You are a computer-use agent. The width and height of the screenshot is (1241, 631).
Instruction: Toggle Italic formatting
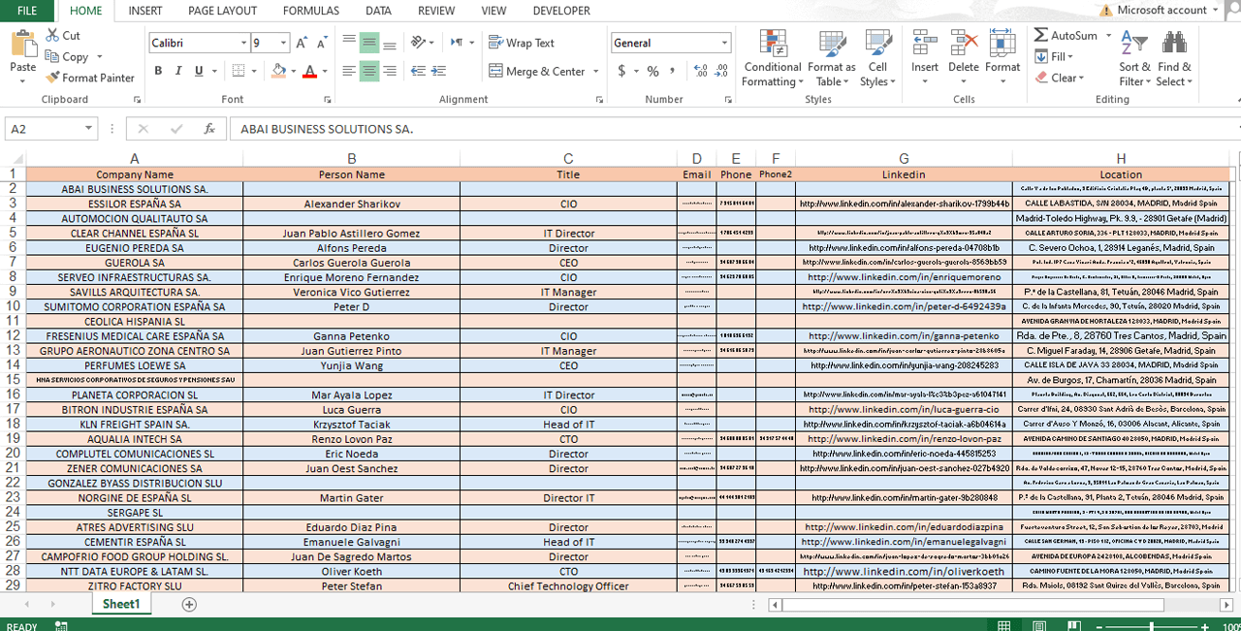pyautogui.click(x=178, y=71)
